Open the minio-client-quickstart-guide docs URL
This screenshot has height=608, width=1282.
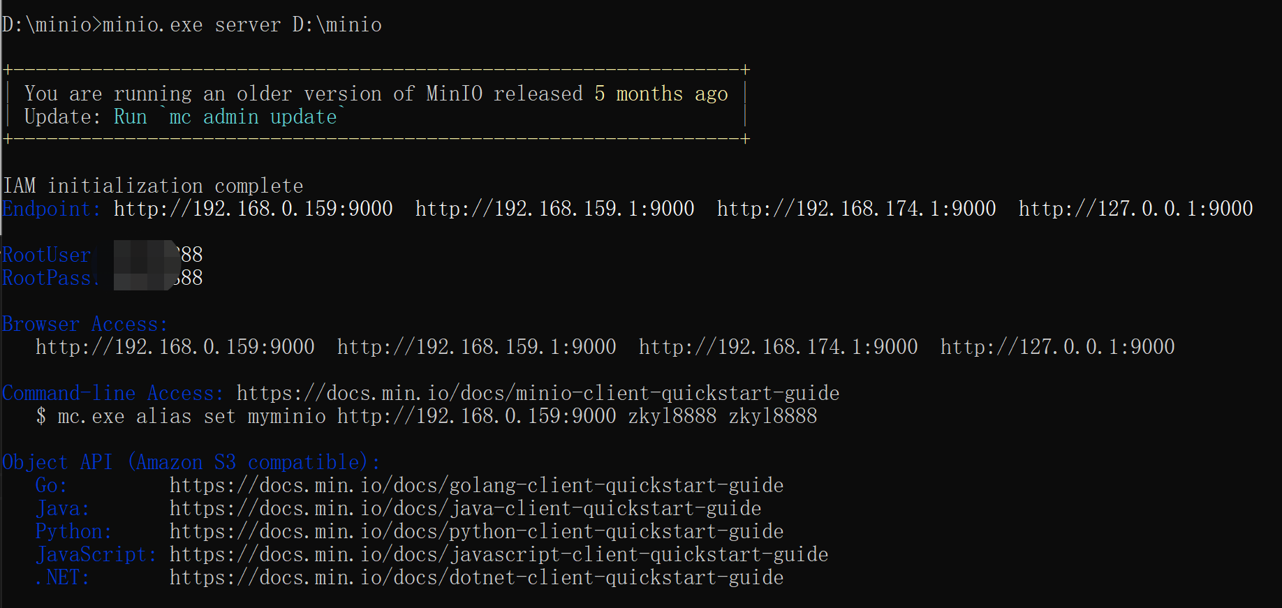[x=538, y=393]
